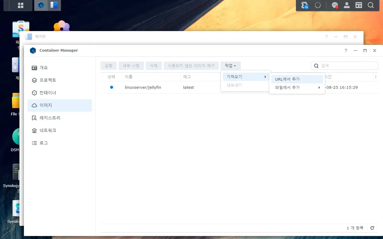Click the 세부 사항 button

click(131, 66)
